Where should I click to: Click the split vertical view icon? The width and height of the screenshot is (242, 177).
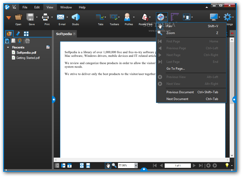(63, 165)
